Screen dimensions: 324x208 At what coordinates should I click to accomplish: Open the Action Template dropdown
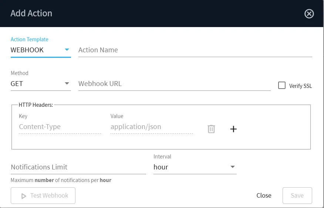[41, 50]
